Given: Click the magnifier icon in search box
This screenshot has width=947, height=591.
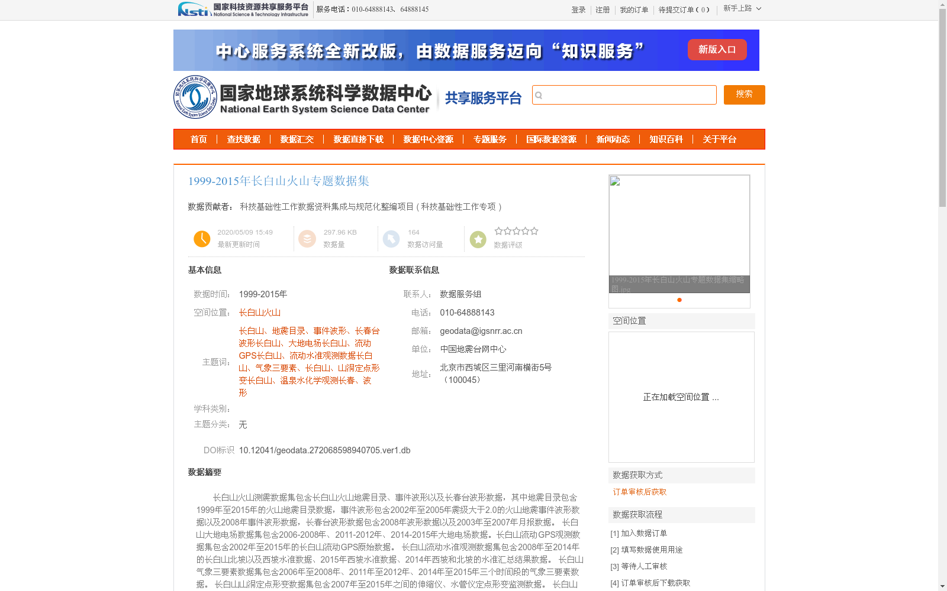Looking at the screenshot, I should pyautogui.click(x=539, y=95).
